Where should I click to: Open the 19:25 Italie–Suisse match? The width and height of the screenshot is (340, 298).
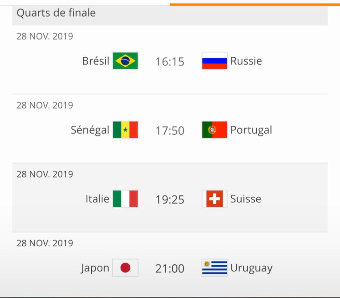tap(170, 200)
